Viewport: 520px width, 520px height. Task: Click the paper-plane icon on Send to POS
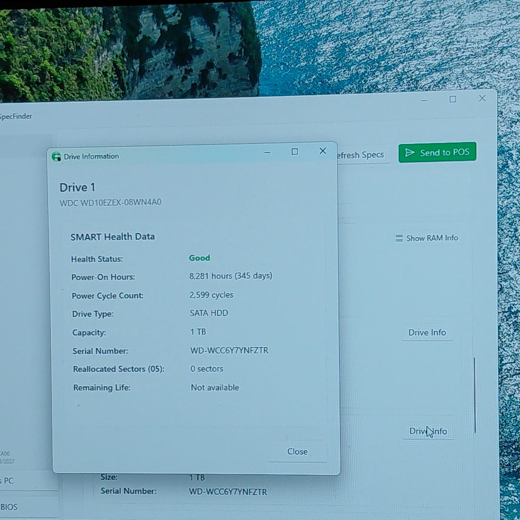[409, 153]
